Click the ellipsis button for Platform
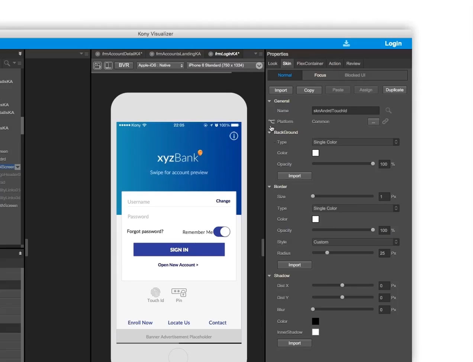Viewport: 473px width, 362px height. pos(373,122)
